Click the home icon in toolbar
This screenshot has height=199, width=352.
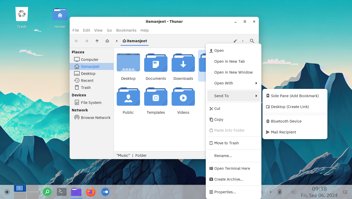[x=107, y=41]
